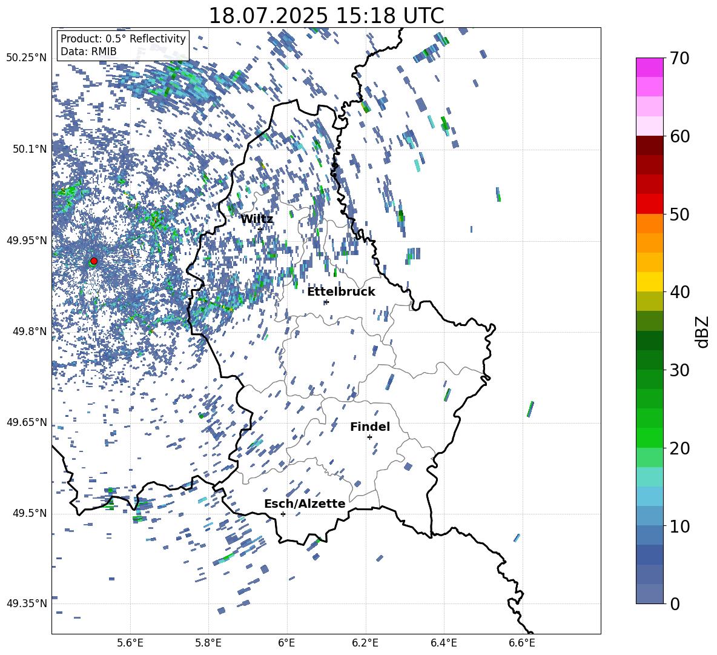Click the Product: 0.5° Reflectivity text
The width and height of the screenshot is (717, 655).
point(123,38)
